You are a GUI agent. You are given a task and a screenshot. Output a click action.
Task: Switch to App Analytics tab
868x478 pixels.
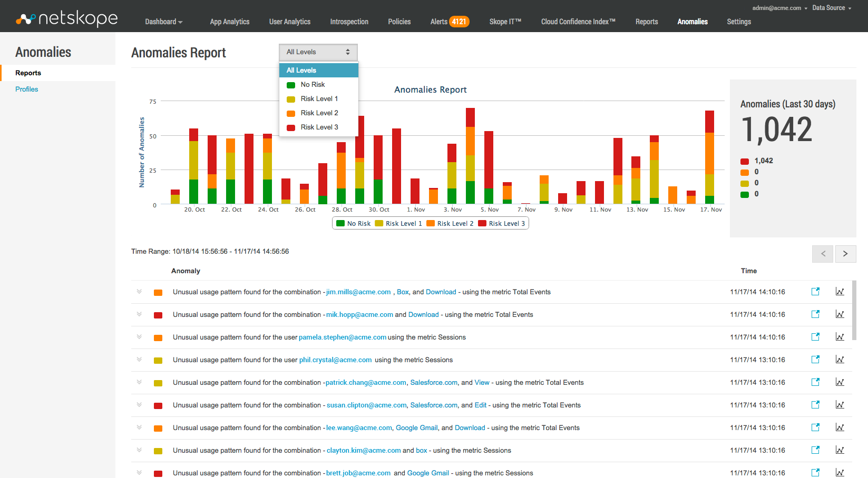point(229,22)
